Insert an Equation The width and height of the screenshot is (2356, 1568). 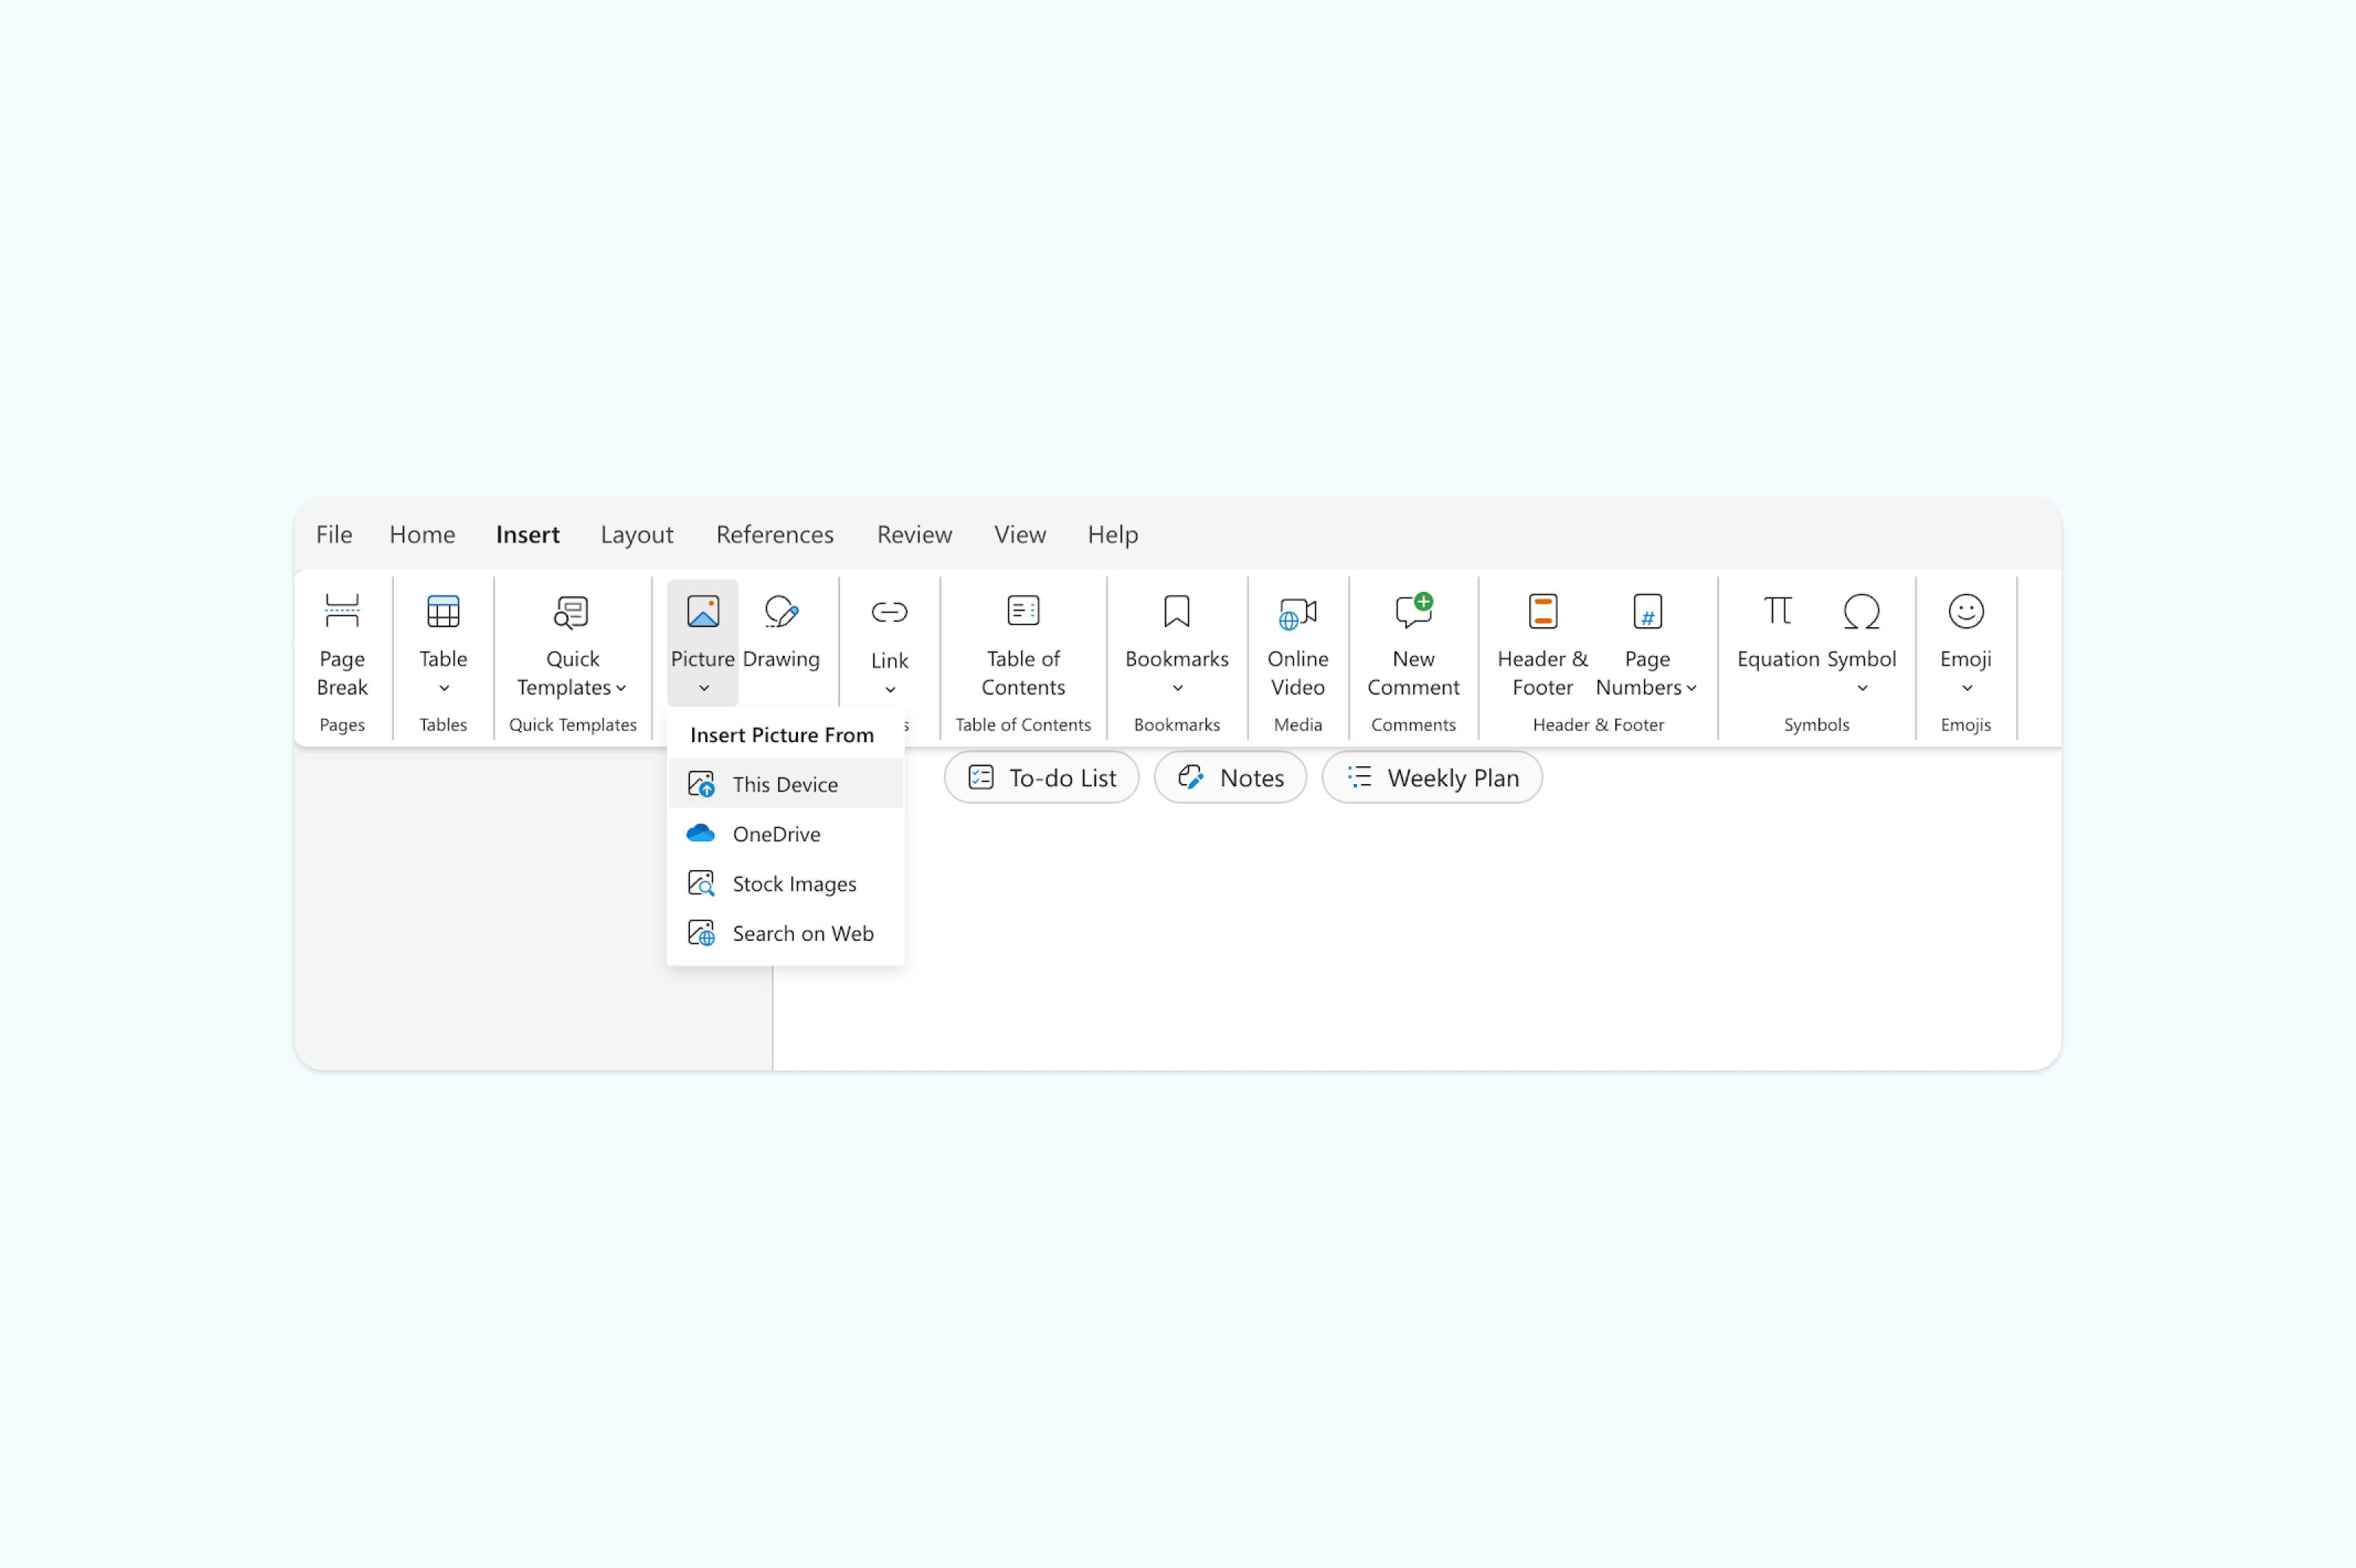[x=1777, y=632]
